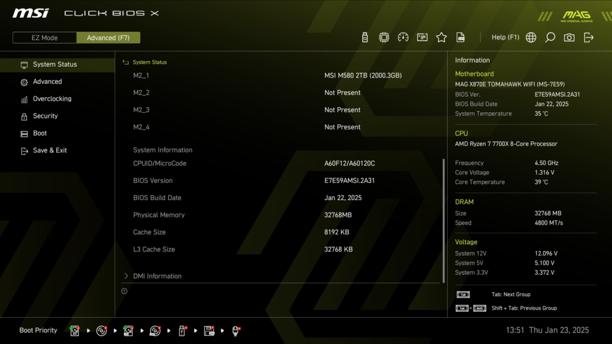Select fourth boot device USB optical disc icon

tap(155, 330)
